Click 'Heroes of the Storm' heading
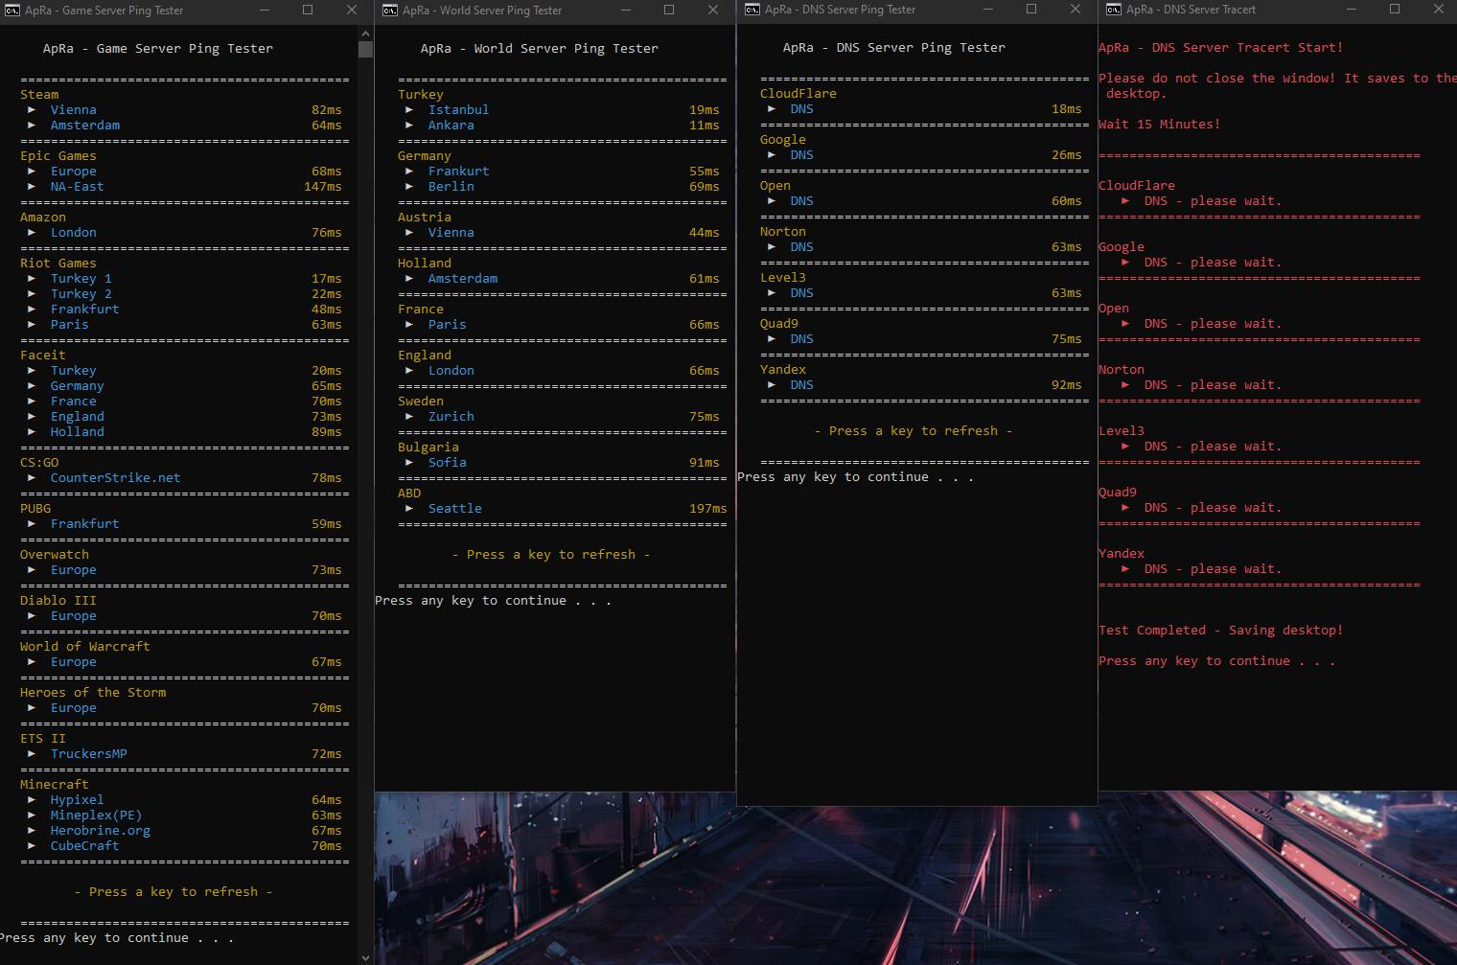This screenshot has height=965, width=1457. (x=93, y=693)
